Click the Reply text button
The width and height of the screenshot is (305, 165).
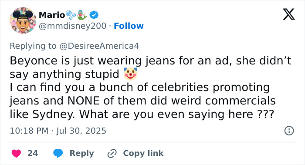(x=82, y=153)
